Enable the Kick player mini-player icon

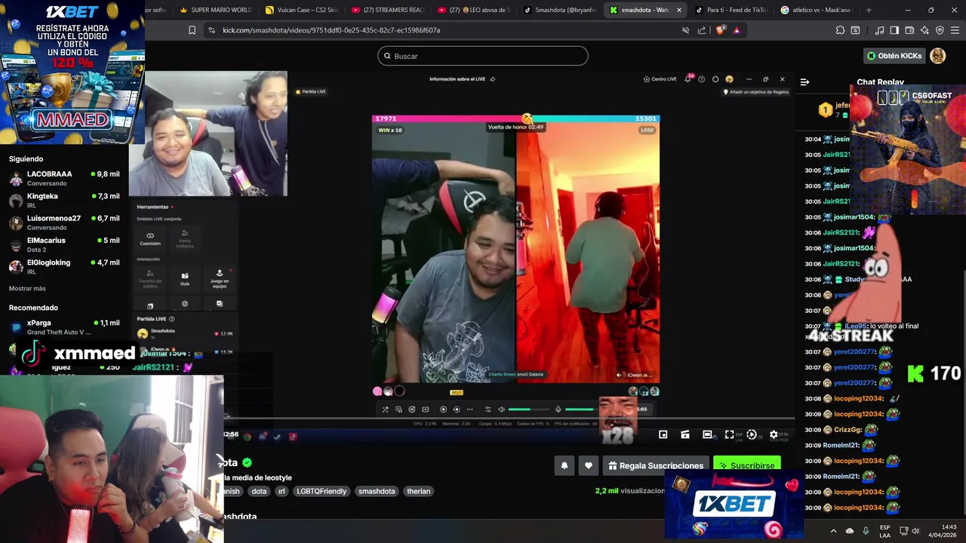pos(663,434)
